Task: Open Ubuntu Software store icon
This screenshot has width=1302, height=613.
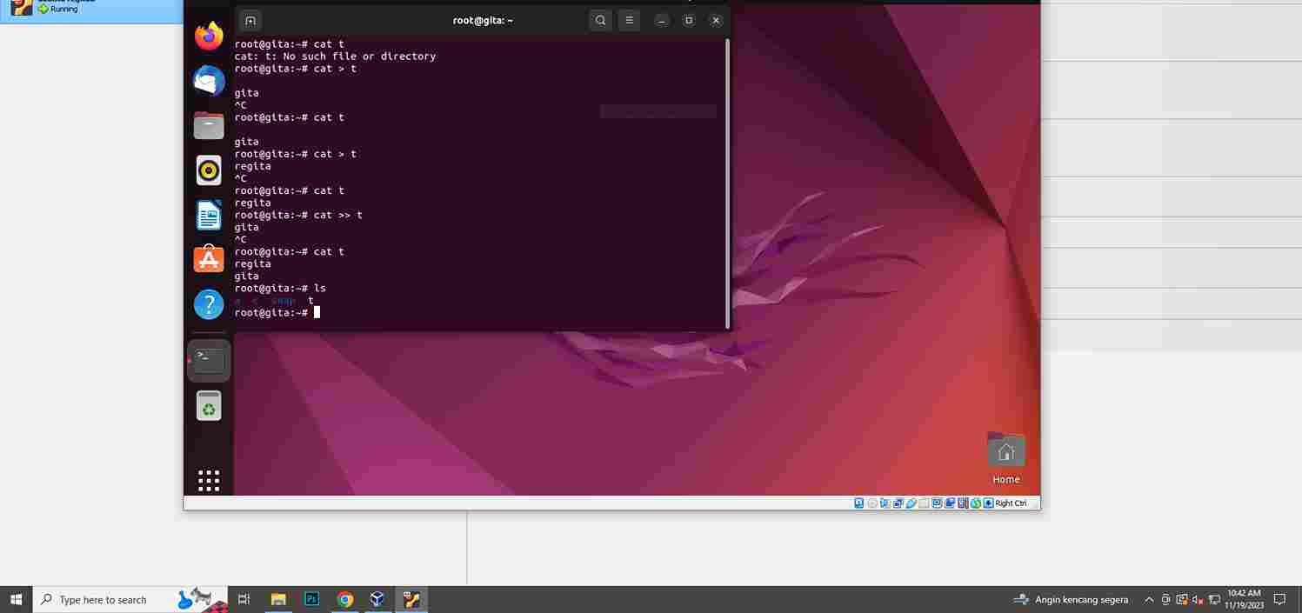Action: point(209,259)
